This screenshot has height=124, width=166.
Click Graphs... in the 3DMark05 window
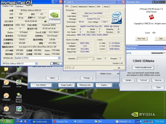coord(104,85)
